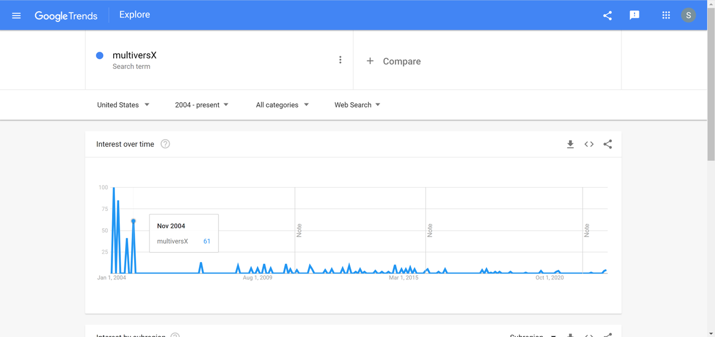Click the value 61 in the tooltip
Screen dimensions: 715x337
[207, 241]
